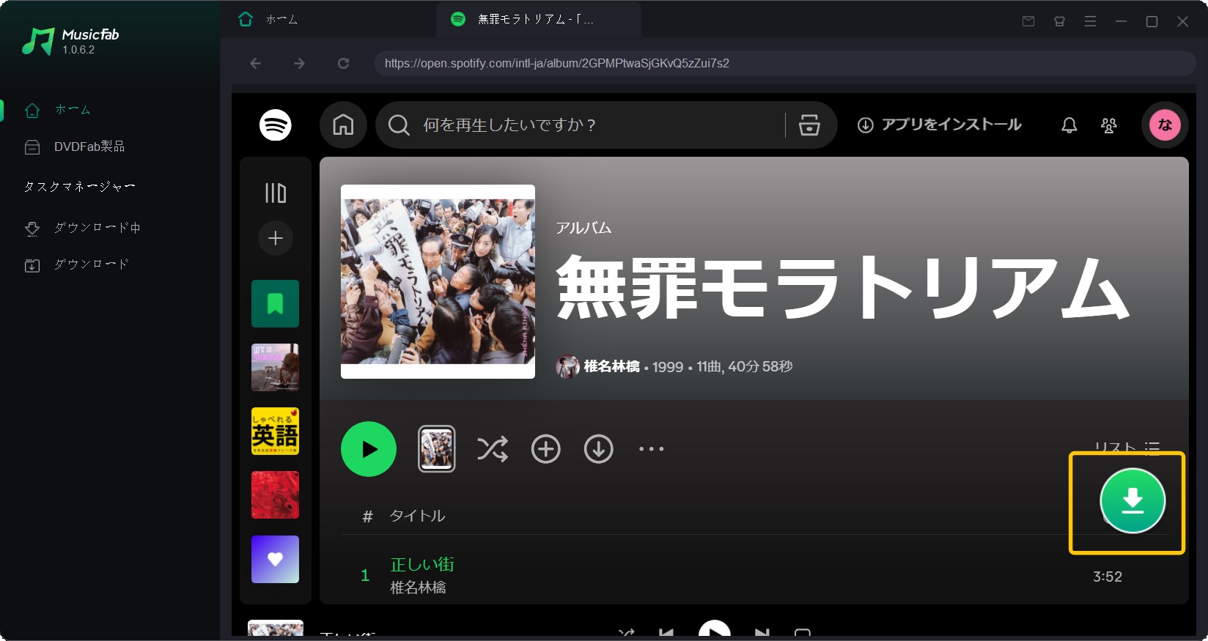Click 椎名林檎 under the first track
Viewport: 1208px width, 641px height.
click(x=418, y=588)
